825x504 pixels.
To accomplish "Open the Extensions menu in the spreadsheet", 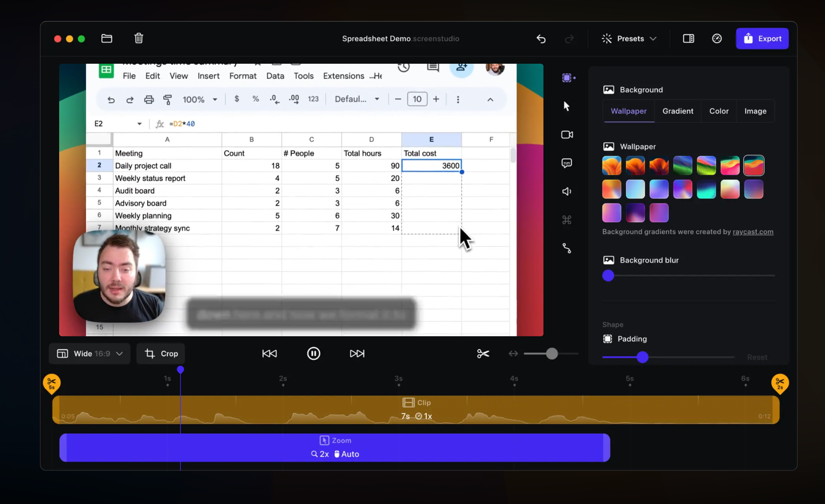I will (344, 76).
